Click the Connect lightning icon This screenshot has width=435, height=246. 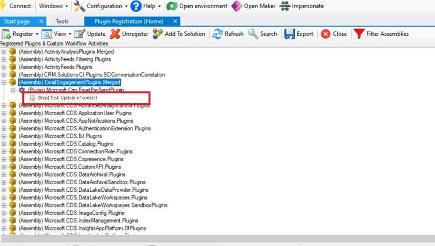[3, 6]
